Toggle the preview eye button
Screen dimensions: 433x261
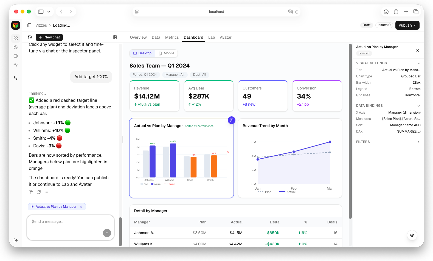coord(412,235)
